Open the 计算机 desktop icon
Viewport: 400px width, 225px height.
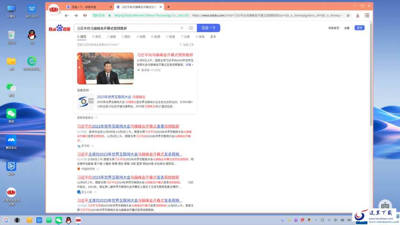tap(11, 11)
